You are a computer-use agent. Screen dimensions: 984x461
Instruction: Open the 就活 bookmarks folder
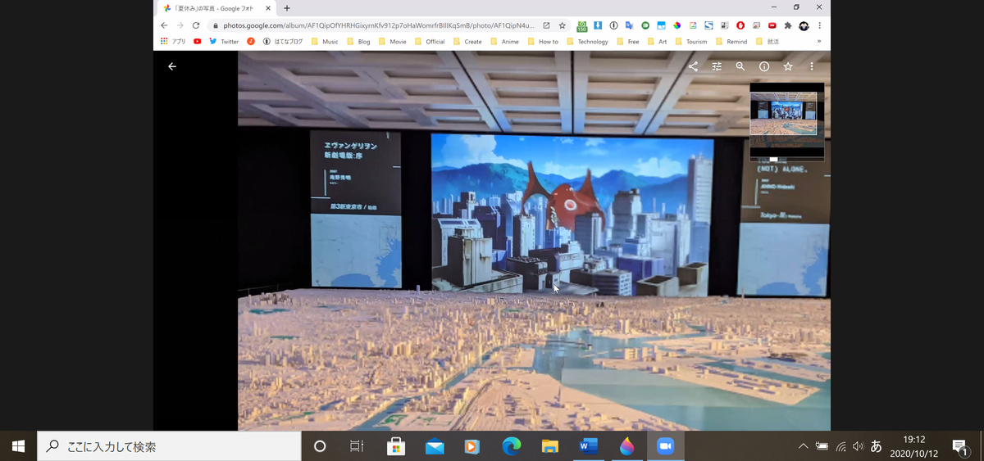click(768, 41)
